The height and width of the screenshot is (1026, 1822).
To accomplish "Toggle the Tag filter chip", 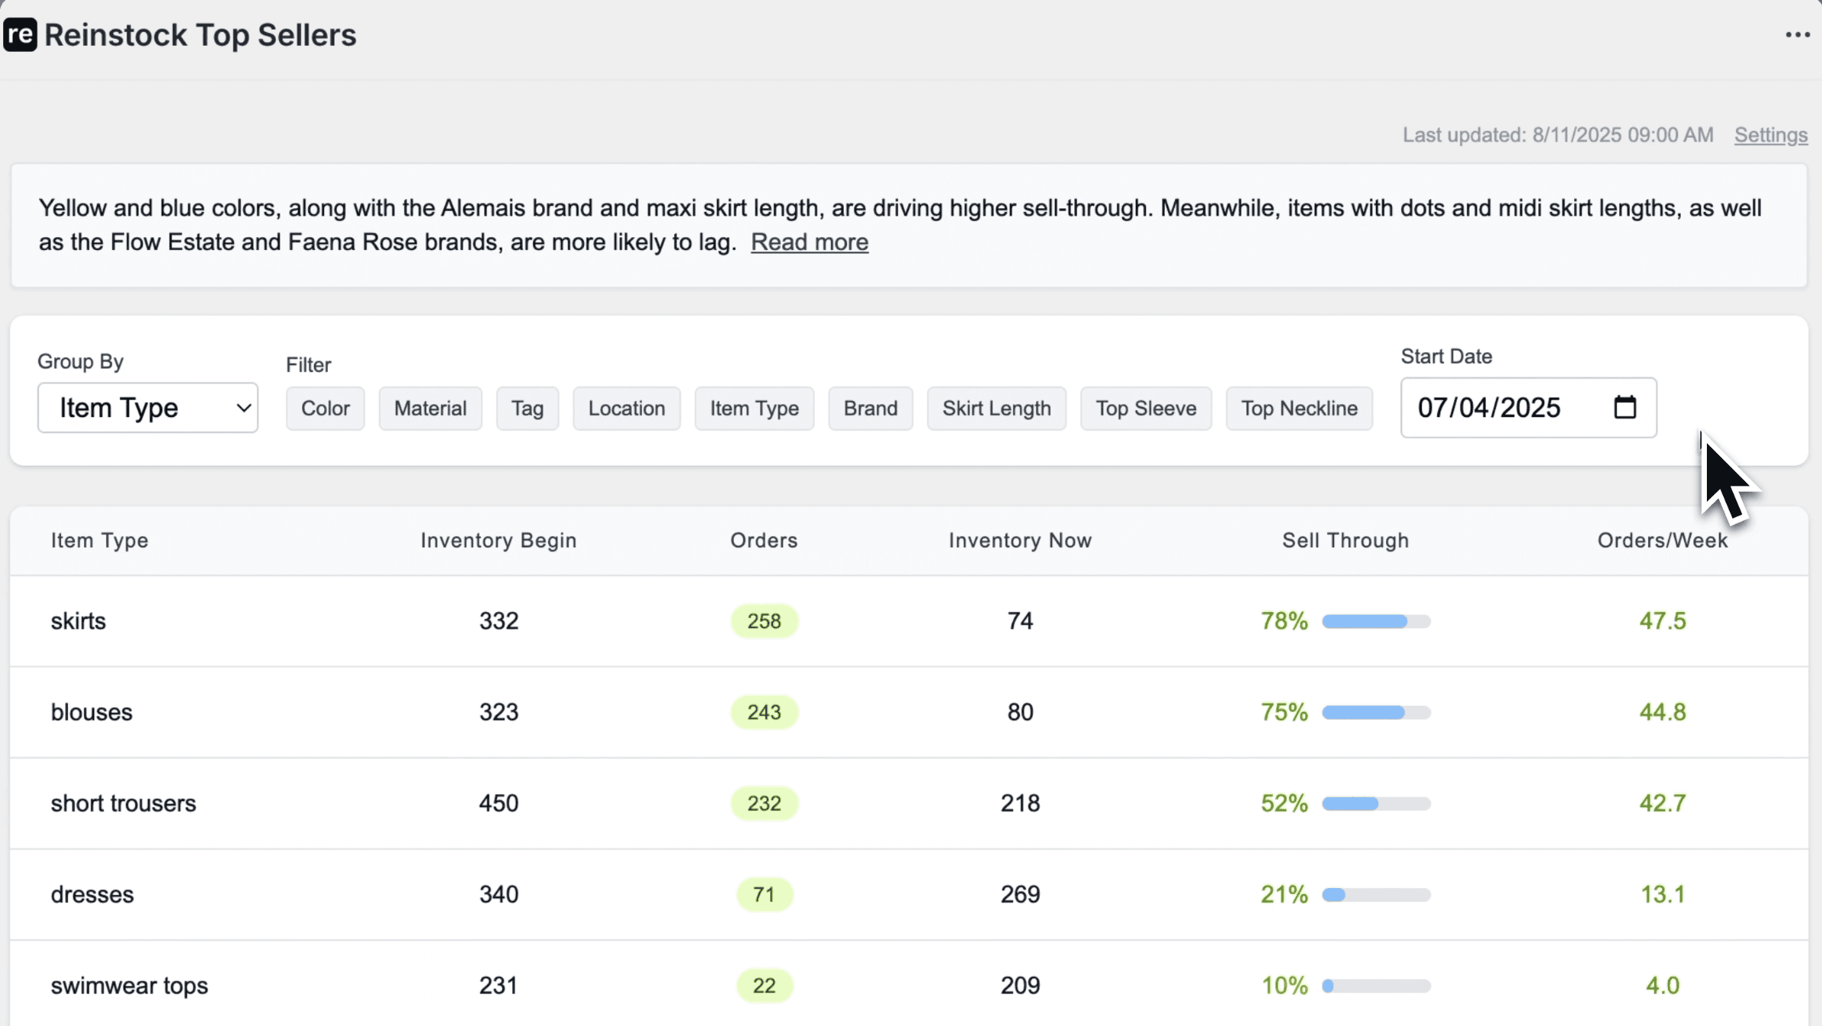I will click(x=527, y=409).
